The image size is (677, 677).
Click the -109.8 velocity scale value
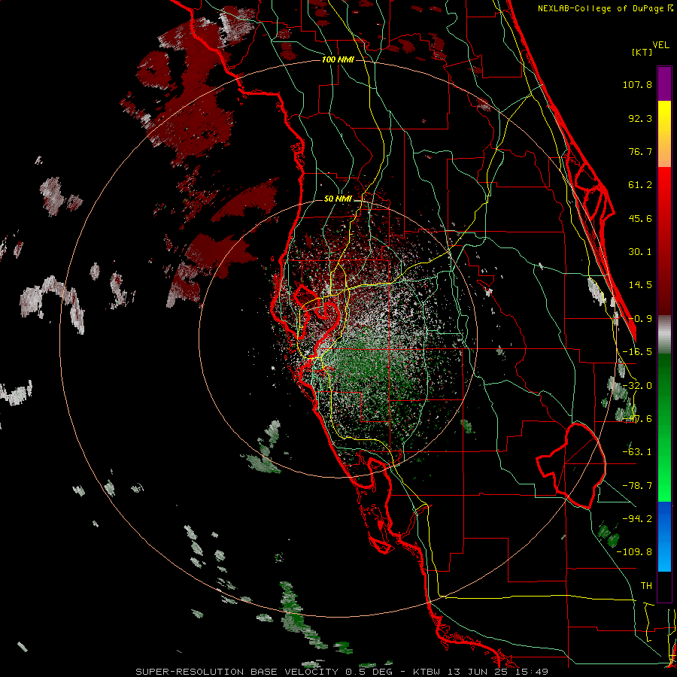point(635,552)
